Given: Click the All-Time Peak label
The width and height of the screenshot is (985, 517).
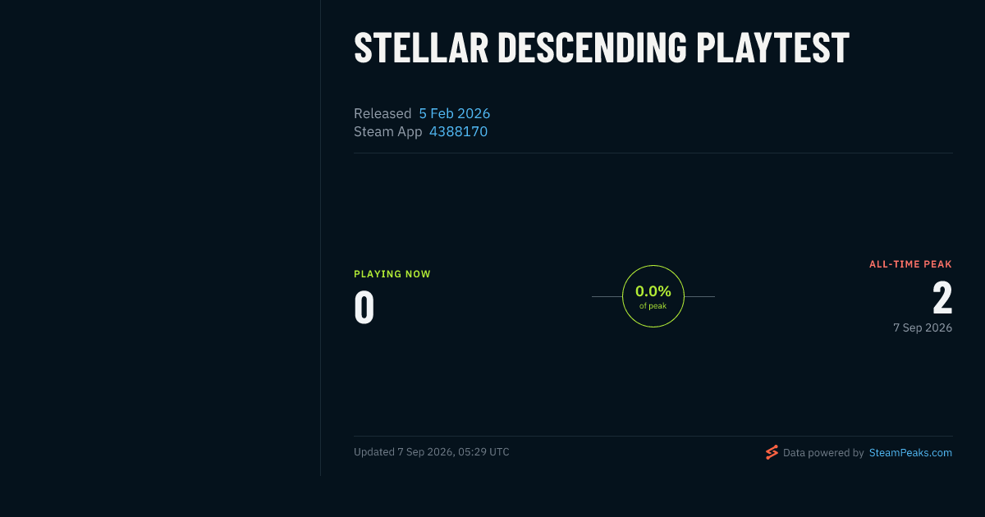Looking at the screenshot, I should (x=910, y=264).
